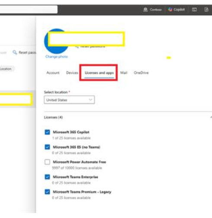The height and width of the screenshot is (218, 212).
Task: Click the Contoso organization icon
Action: tap(145, 10)
